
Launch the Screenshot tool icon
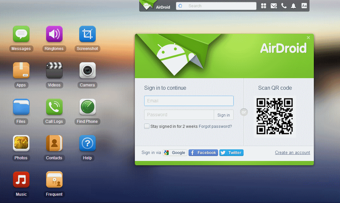pyautogui.click(x=87, y=34)
